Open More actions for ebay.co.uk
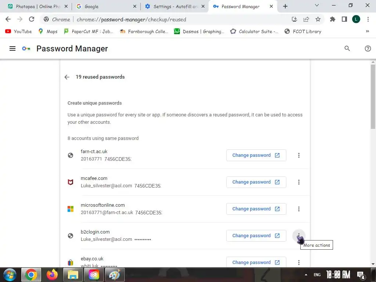The width and height of the screenshot is (376, 282). coord(299,263)
